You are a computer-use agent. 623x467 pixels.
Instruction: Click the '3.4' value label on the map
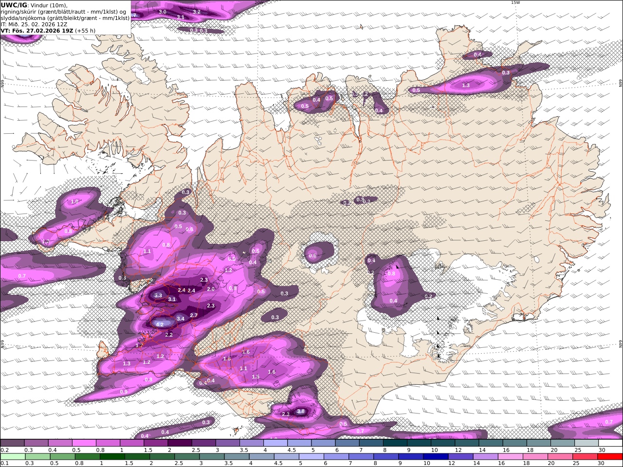(x=181, y=319)
